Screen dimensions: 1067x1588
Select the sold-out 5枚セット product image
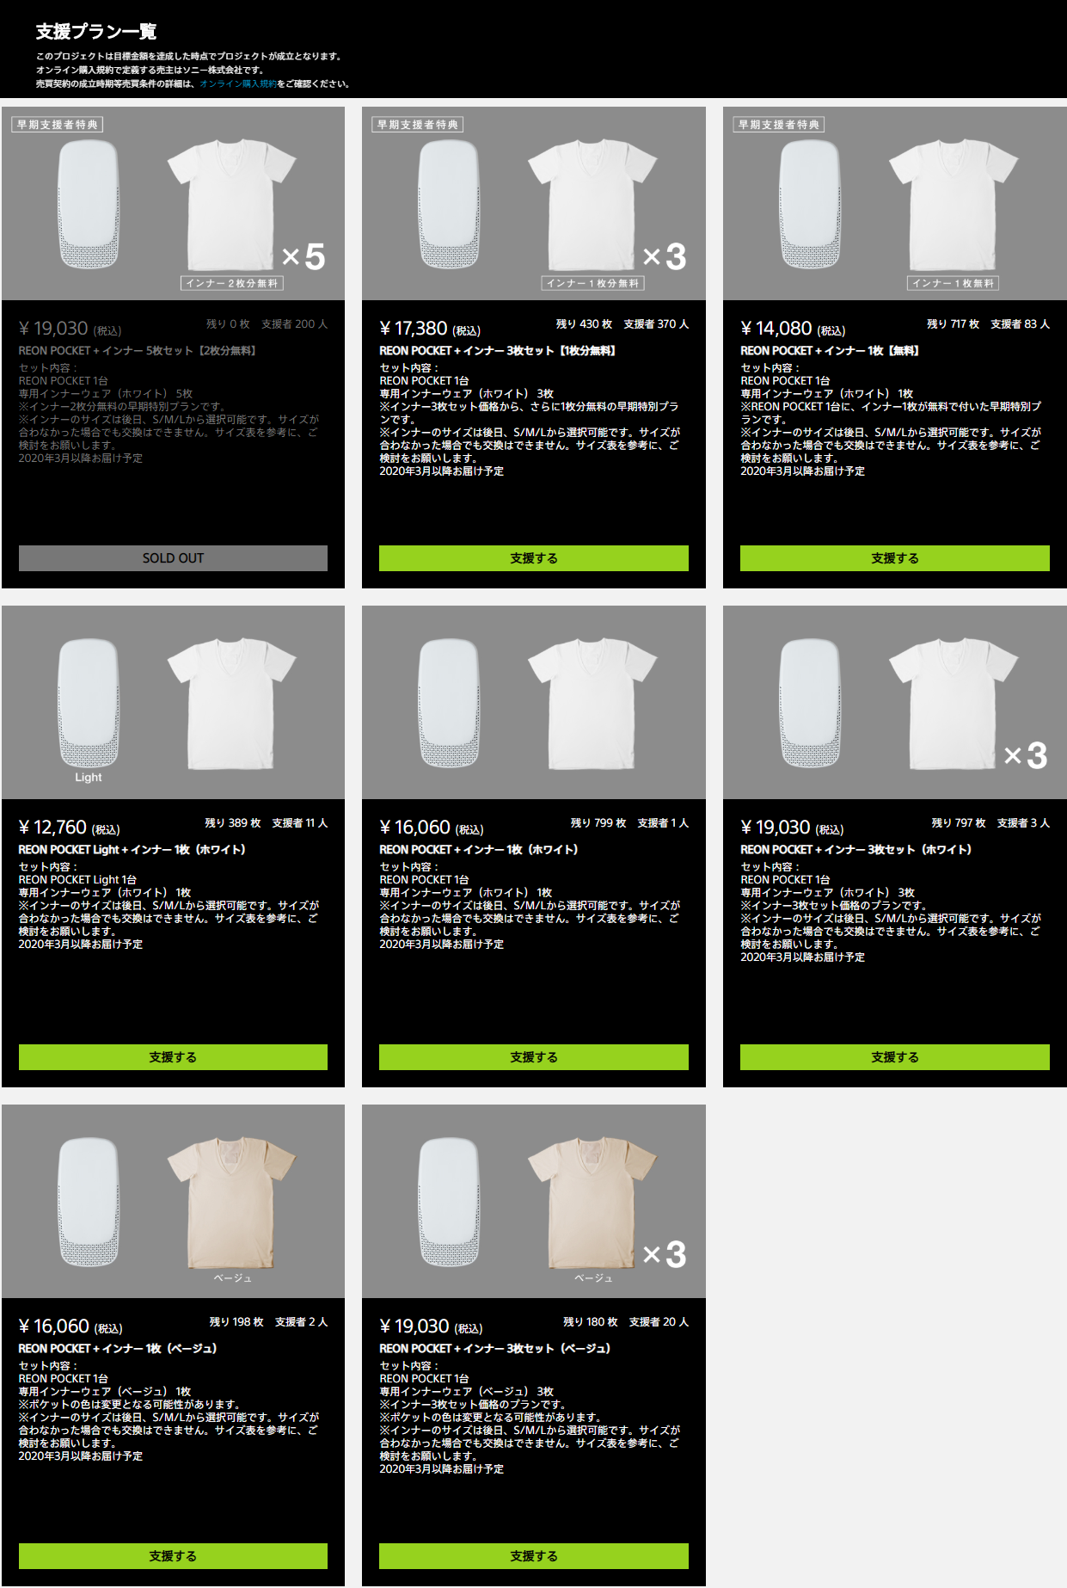point(173,204)
